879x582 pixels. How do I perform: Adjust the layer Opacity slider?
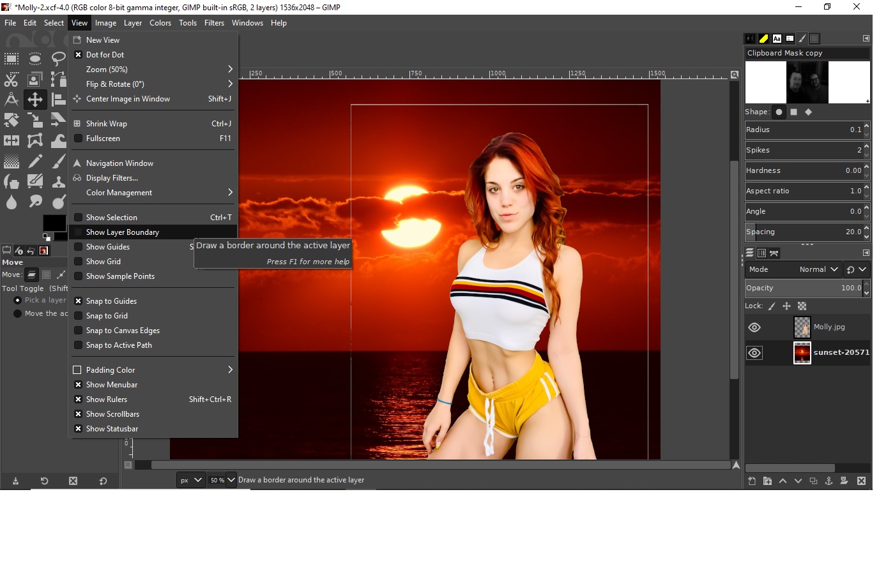(x=803, y=288)
